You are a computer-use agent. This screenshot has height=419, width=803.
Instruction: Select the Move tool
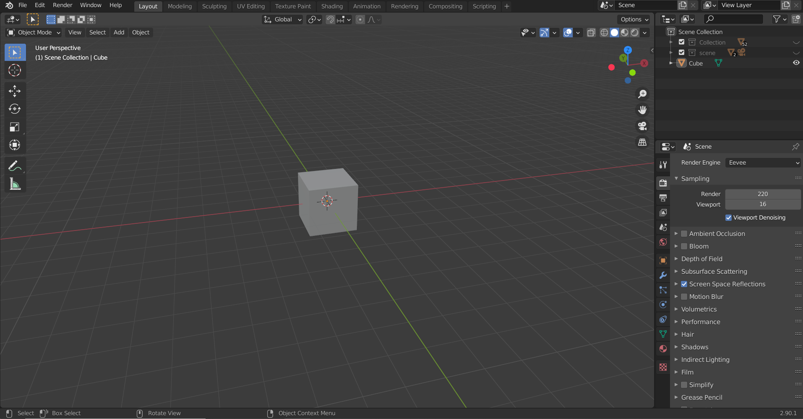point(15,91)
